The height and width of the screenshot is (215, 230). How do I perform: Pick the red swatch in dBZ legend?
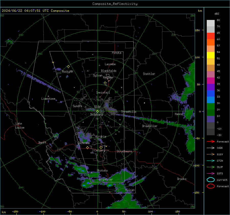211,36
